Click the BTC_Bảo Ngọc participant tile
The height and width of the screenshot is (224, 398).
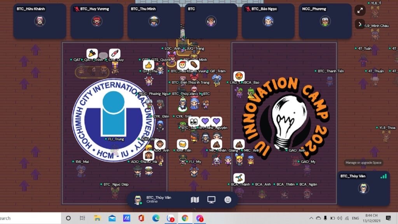click(268, 21)
